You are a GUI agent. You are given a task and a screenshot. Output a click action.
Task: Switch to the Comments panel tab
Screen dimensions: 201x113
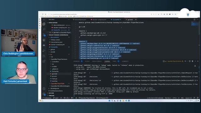[x=125, y=61]
